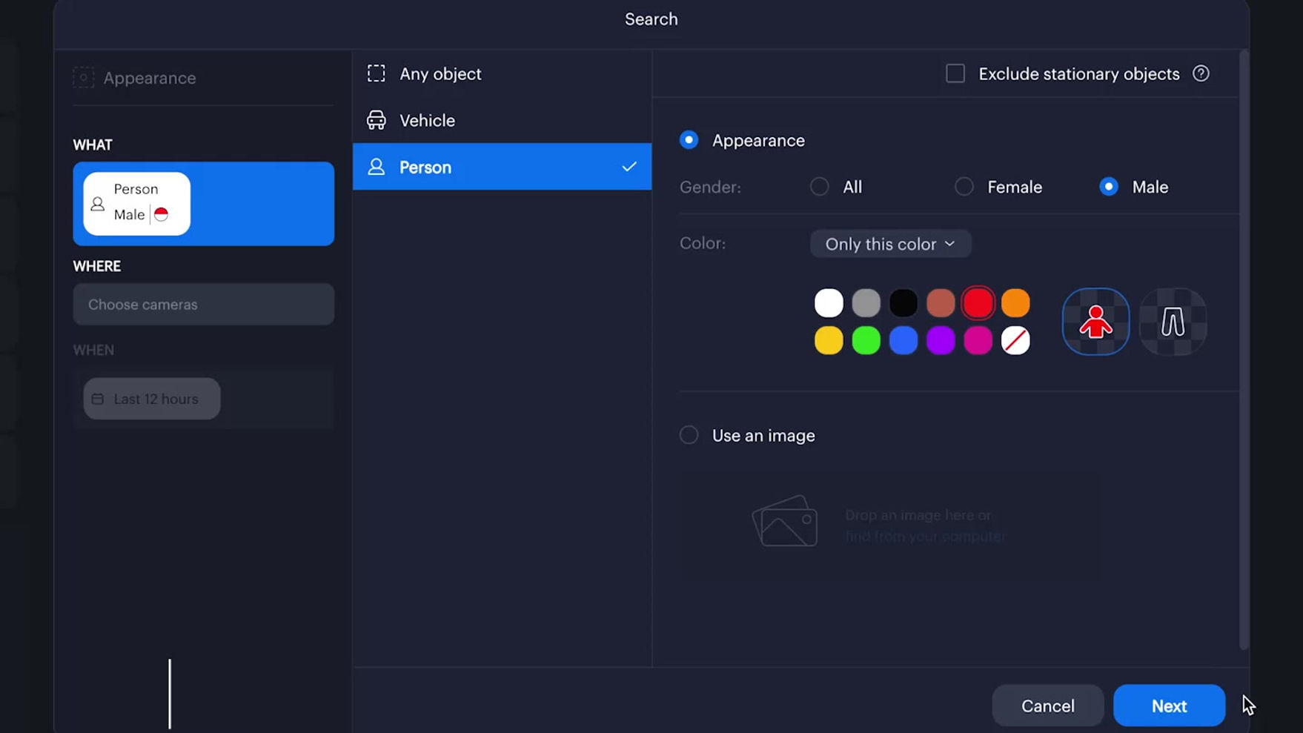1303x733 pixels.
Task: Select the Use an image radio button
Action: (x=689, y=435)
